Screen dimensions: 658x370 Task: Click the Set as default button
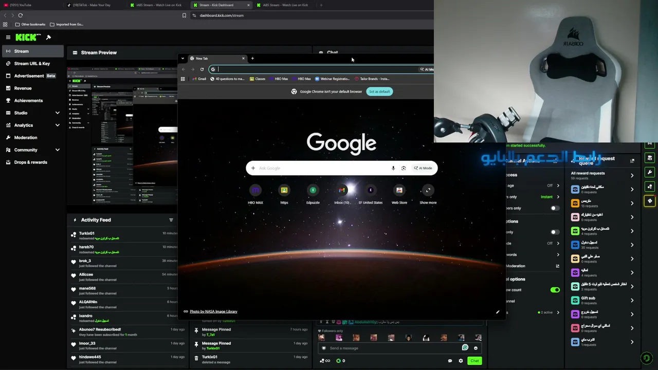tap(379, 91)
